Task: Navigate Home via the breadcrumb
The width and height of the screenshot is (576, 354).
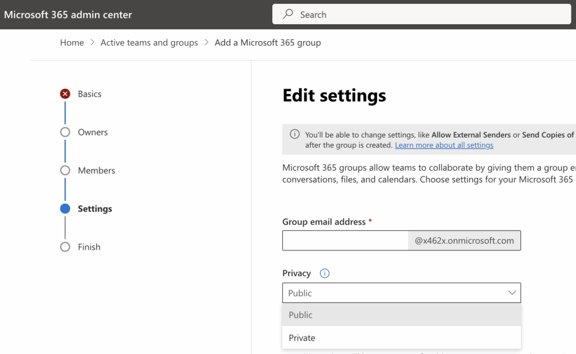Action: 72,42
